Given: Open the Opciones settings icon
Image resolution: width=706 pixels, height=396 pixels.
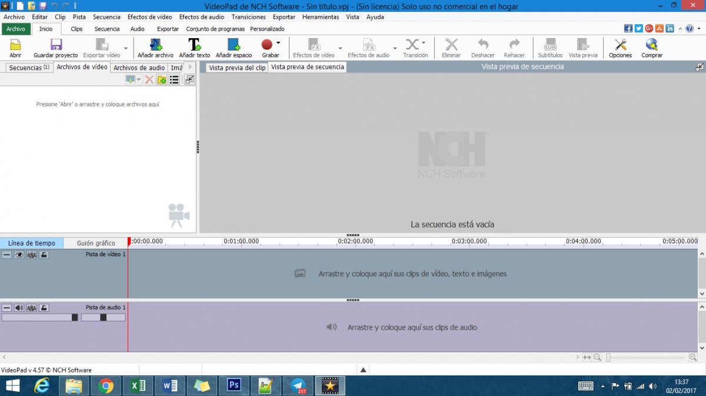Looking at the screenshot, I should [620, 48].
